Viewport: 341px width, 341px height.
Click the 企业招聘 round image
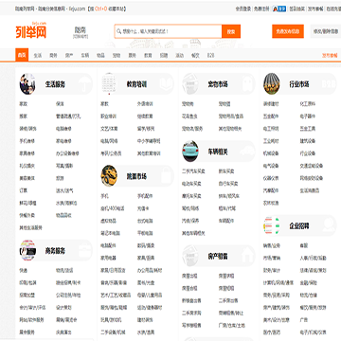click(x=272, y=225)
